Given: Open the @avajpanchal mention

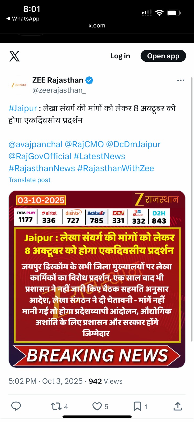Looking at the screenshot, I should click(x=35, y=144).
